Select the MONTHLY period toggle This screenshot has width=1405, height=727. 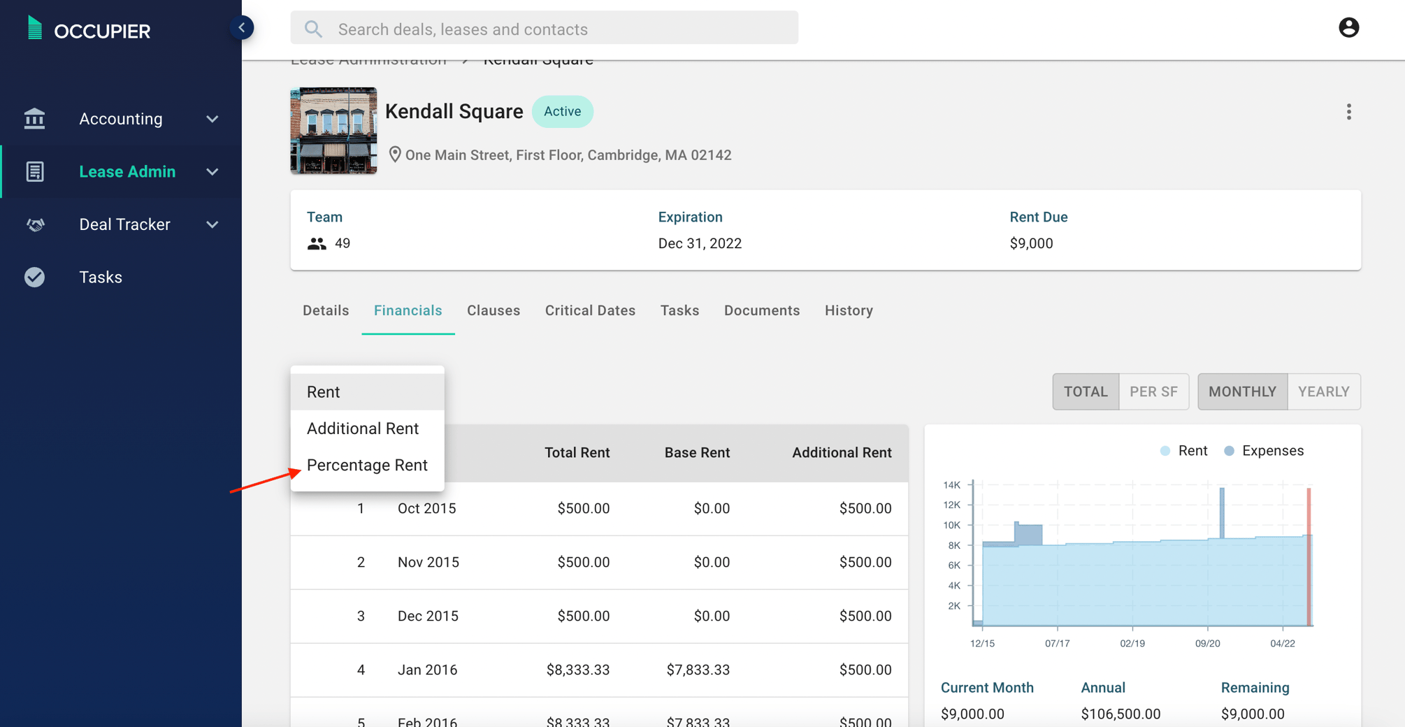coord(1242,391)
